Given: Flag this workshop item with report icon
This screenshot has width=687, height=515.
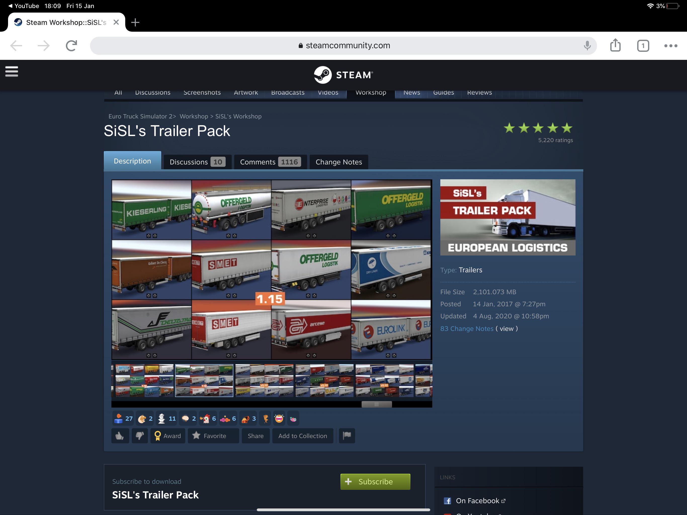Looking at the screenshot, I should point(347,436).
